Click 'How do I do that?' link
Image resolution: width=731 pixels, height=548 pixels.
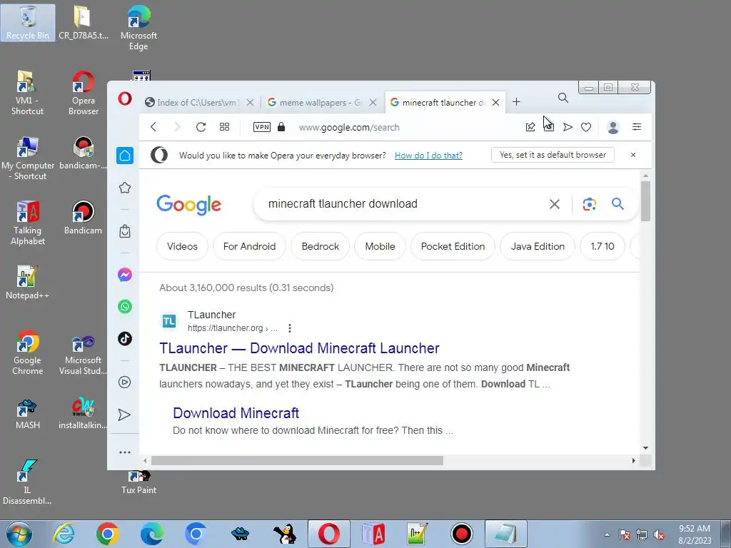click(428, 155)
